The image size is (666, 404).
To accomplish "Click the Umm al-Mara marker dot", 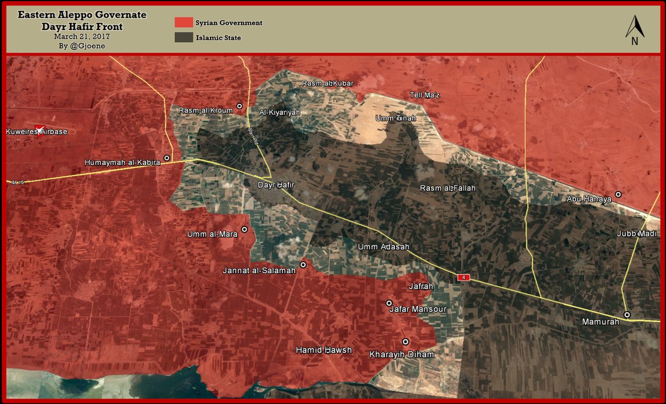I will tap(244, 229).
